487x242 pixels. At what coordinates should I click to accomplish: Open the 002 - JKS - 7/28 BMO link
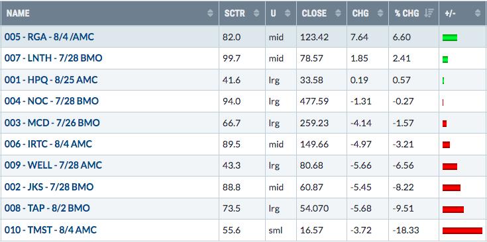[49, 187]
